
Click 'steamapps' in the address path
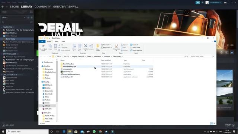click(x=97, y=57)
